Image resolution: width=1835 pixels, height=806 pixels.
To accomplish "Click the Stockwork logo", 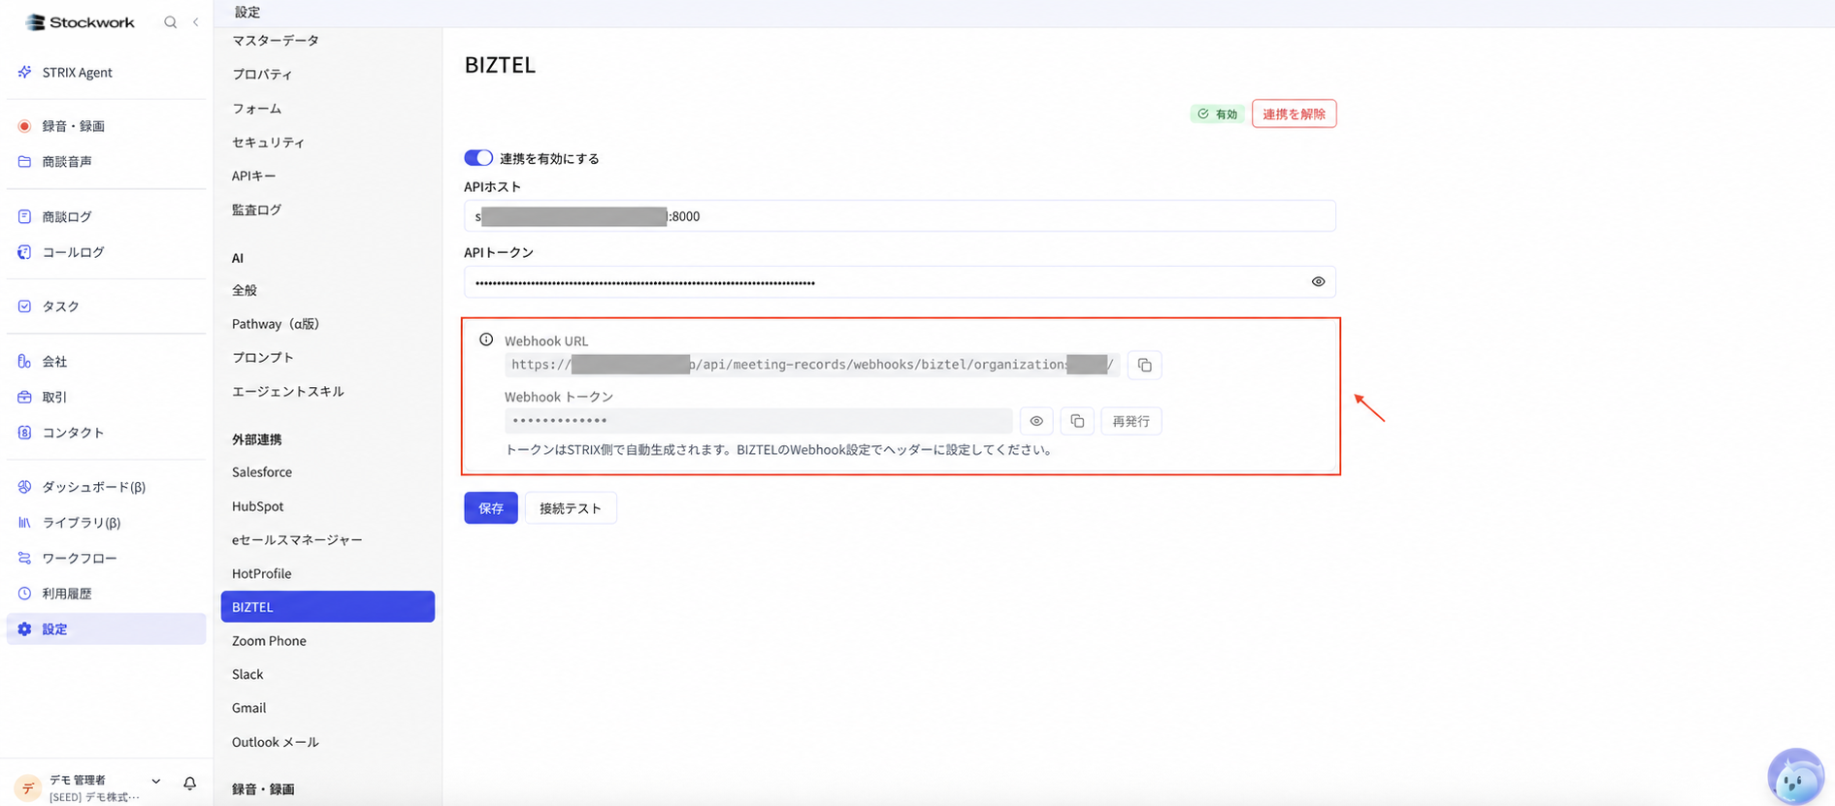I will coord(80,21).
